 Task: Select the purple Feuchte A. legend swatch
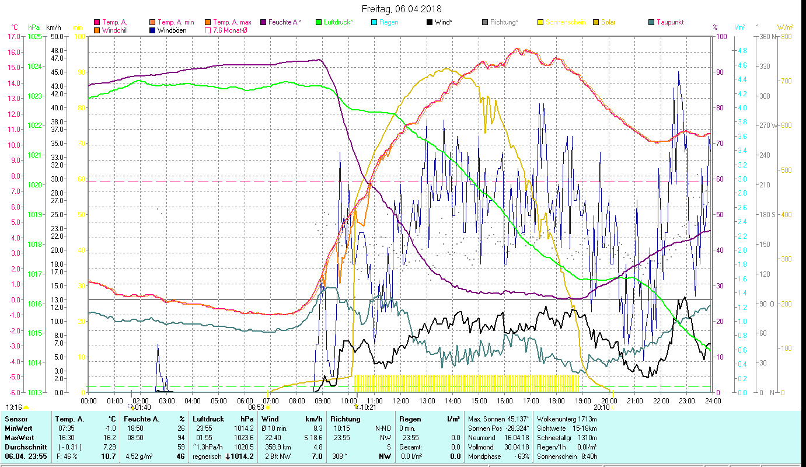[263, 22]
